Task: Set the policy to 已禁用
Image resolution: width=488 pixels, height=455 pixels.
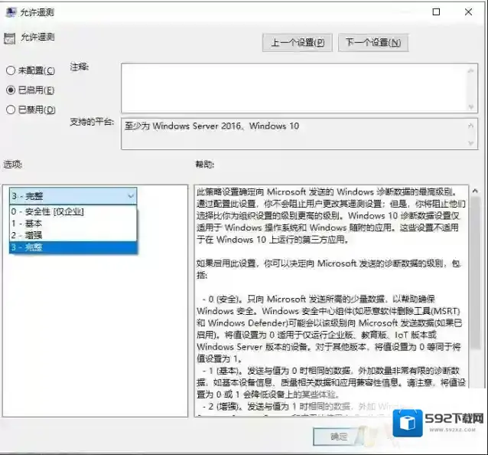Action: click(11, 110)
